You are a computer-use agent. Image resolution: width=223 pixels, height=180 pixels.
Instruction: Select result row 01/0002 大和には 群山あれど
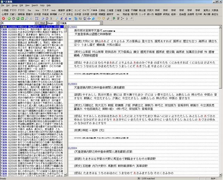coord(32,27)
